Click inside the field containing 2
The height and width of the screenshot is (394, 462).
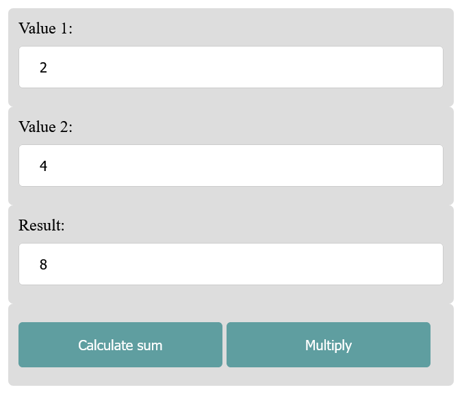(x=231, y=67)
